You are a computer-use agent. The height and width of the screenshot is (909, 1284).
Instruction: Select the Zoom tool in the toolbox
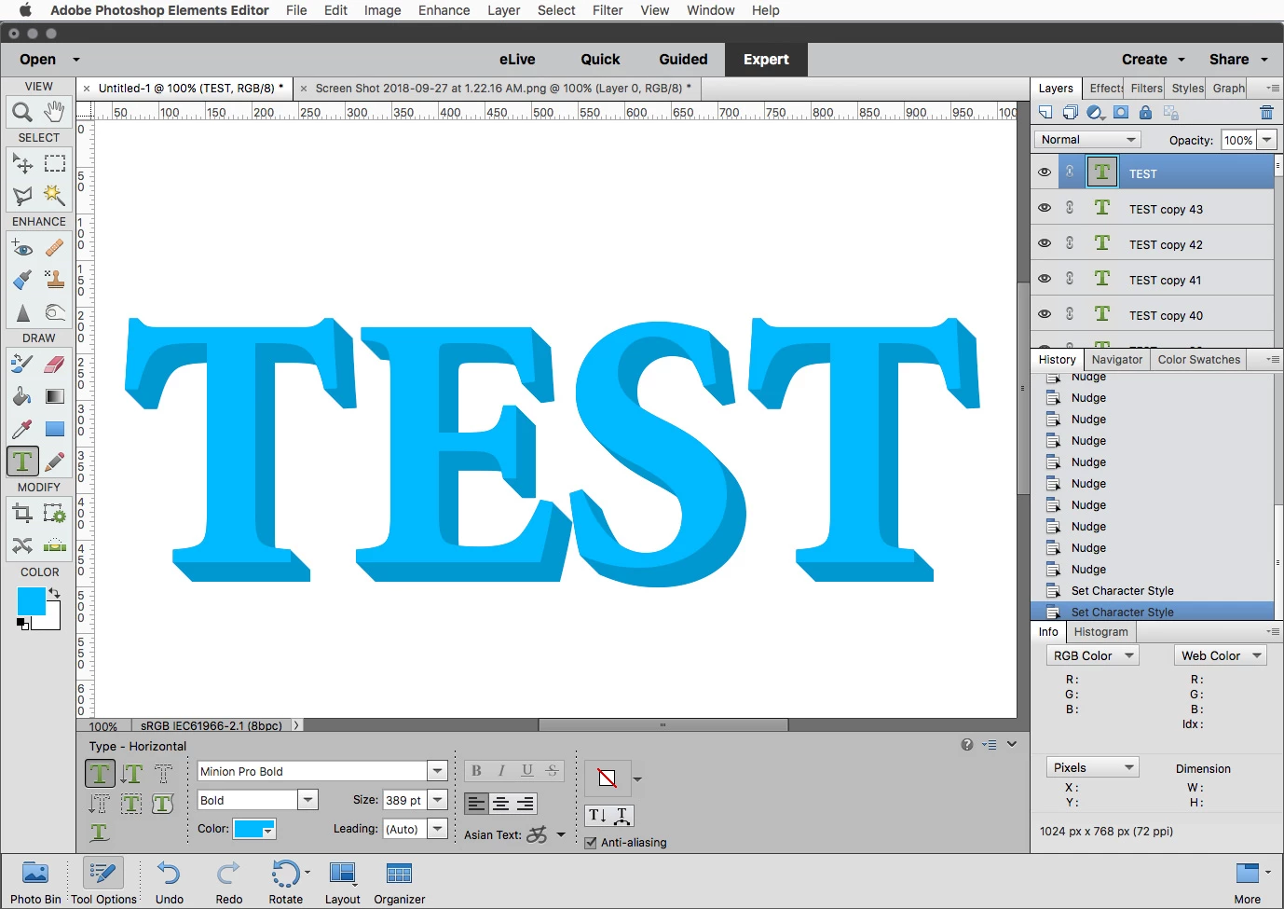(22, 112)
